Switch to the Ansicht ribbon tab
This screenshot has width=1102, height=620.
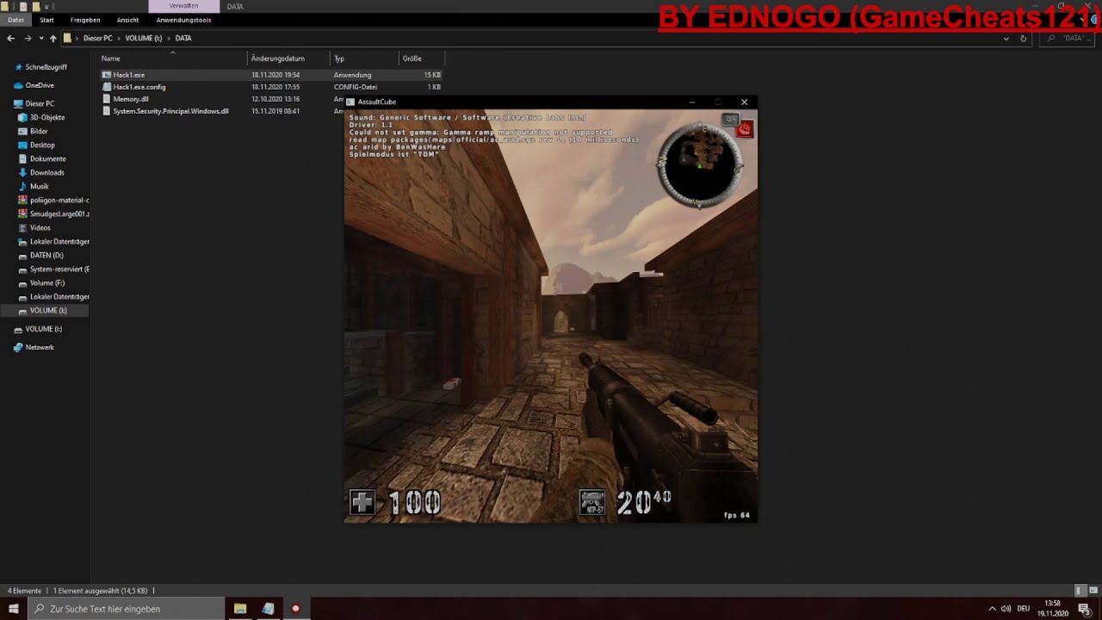[127, 20]
